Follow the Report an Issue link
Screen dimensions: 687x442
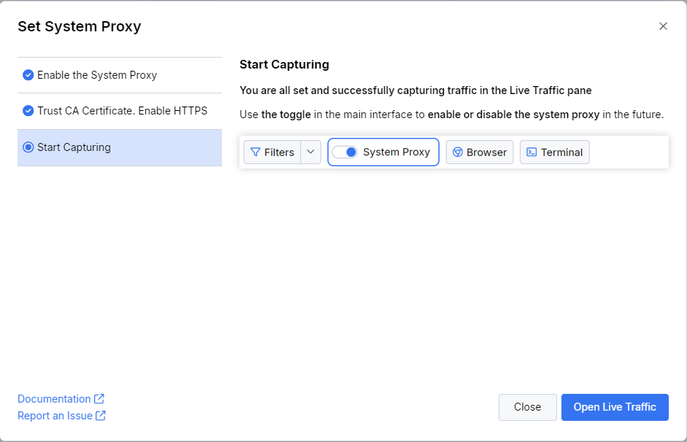(55, 416)
